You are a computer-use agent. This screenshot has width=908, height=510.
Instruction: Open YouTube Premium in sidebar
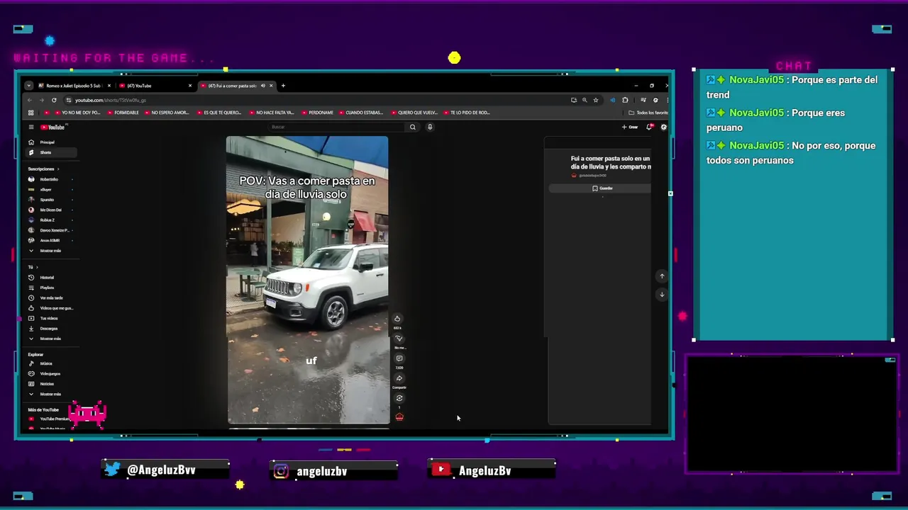(x=50, y=419)
